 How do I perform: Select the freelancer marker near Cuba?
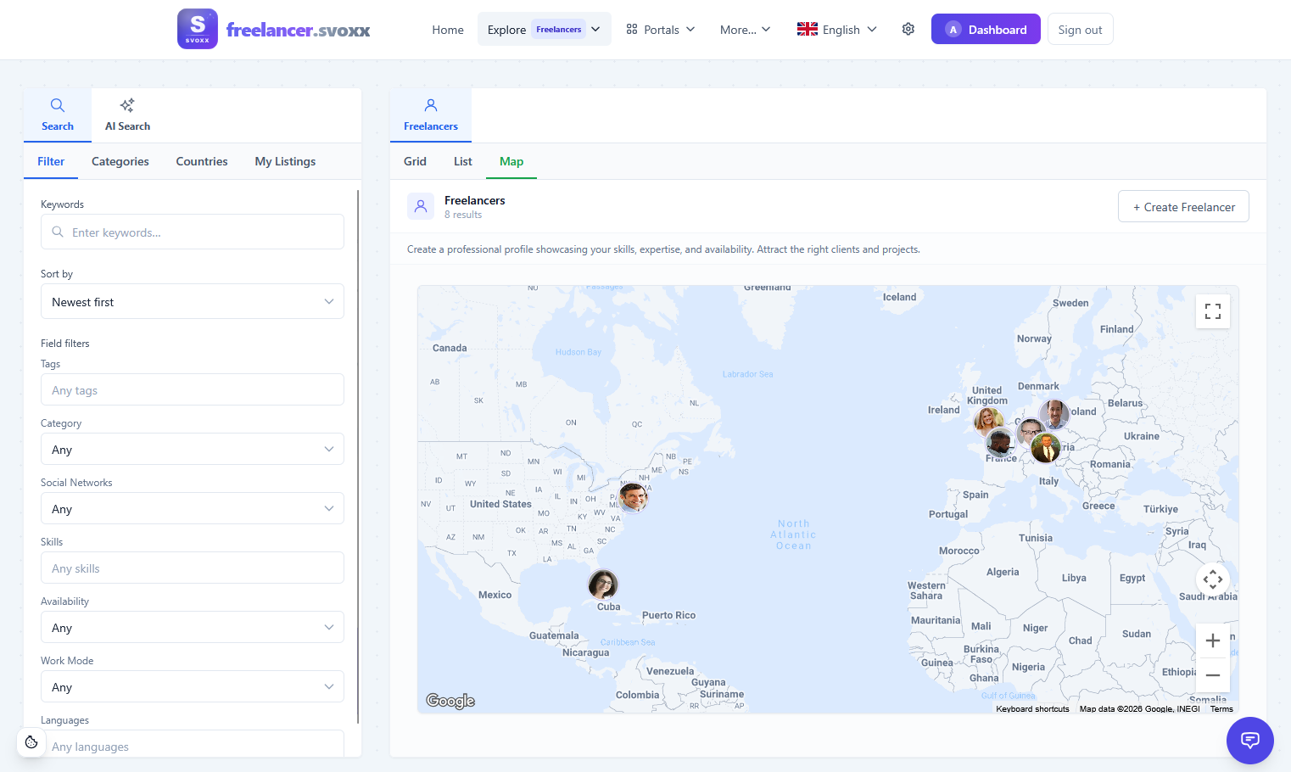(603, 584)
